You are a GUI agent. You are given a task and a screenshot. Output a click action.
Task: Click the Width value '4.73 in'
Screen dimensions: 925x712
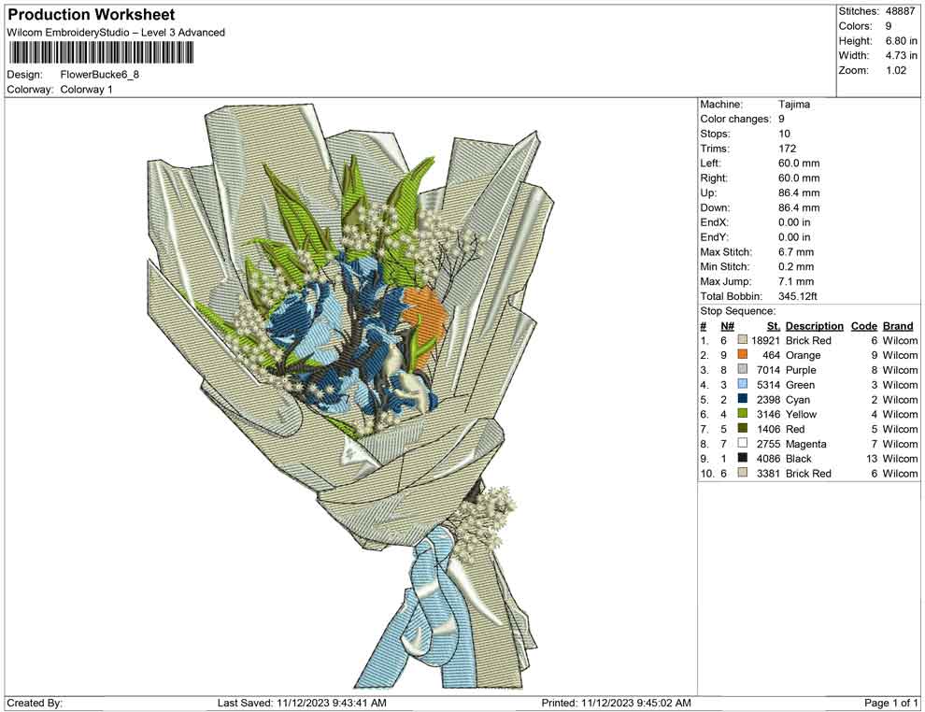901,55
